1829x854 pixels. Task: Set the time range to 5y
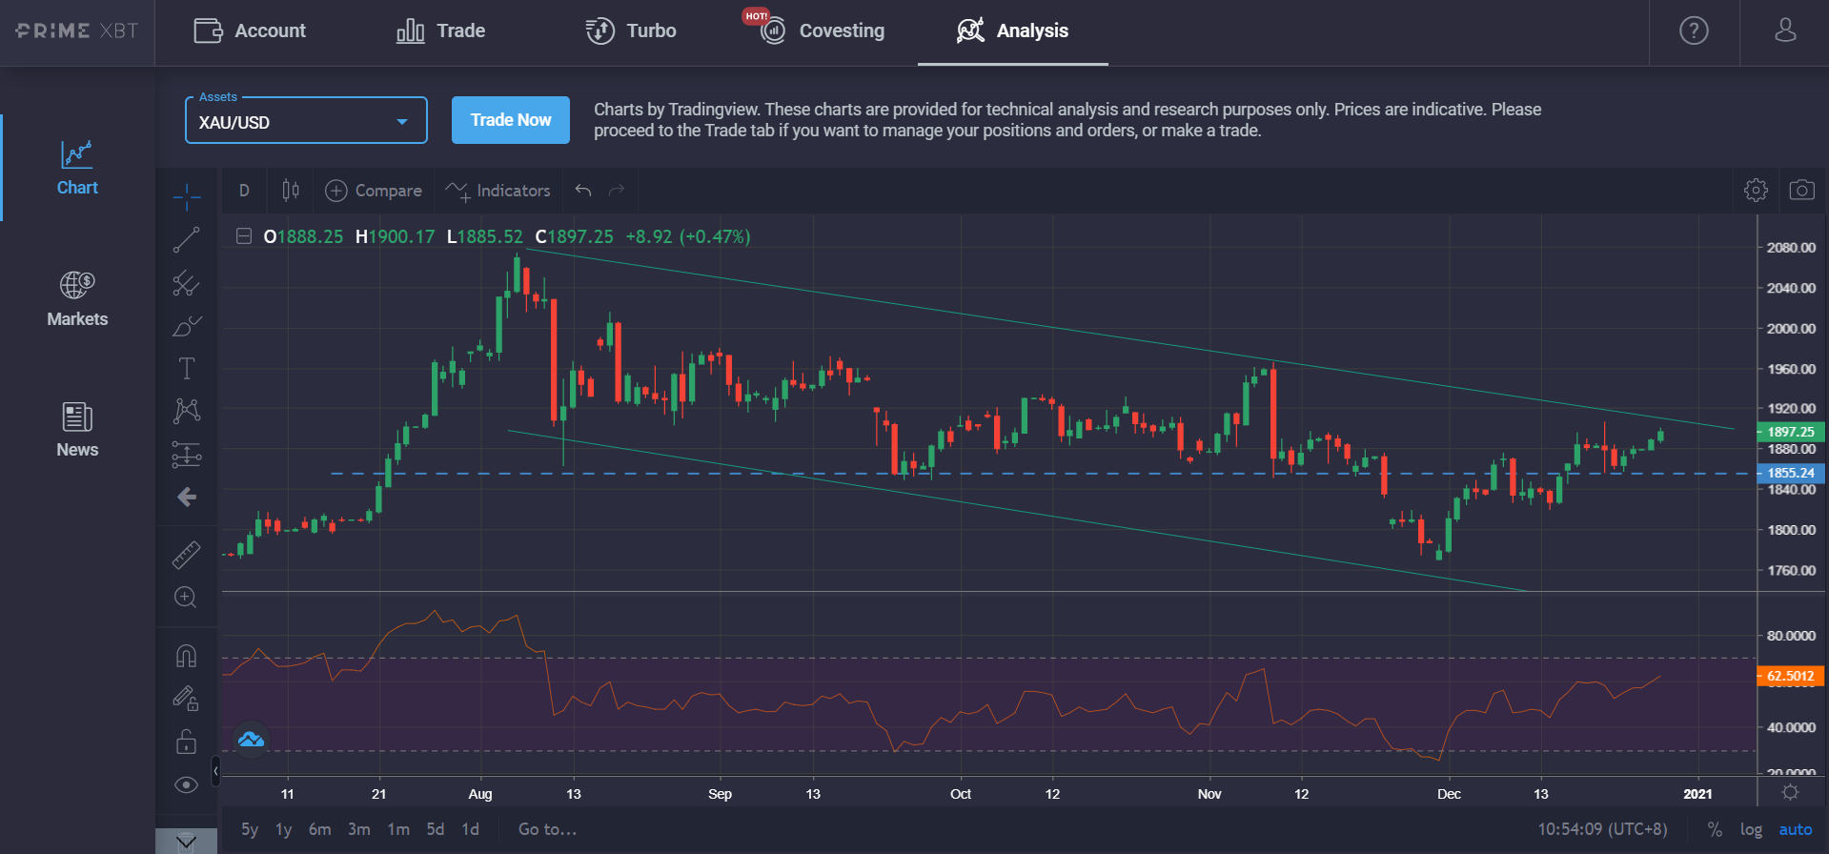click(x=250, y=829)
